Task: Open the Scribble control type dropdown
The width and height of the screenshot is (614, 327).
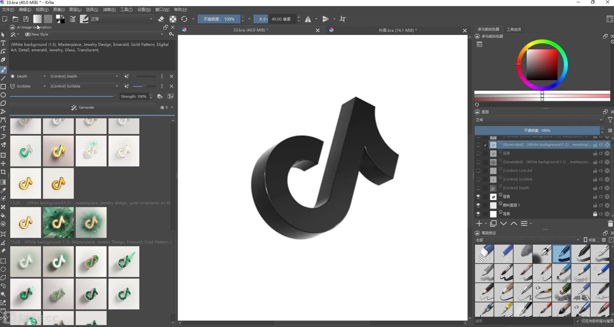Action: pos(29,86)
